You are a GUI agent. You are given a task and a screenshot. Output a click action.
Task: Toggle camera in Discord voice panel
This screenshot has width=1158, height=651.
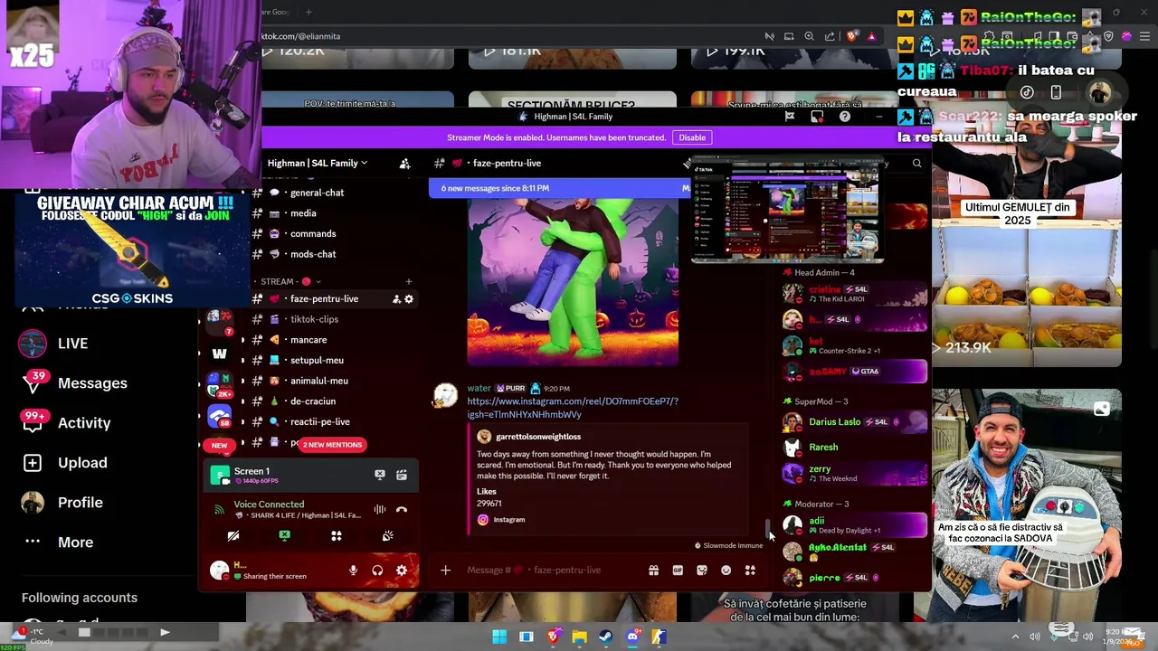pyautogui.click(x=233, y=536)
